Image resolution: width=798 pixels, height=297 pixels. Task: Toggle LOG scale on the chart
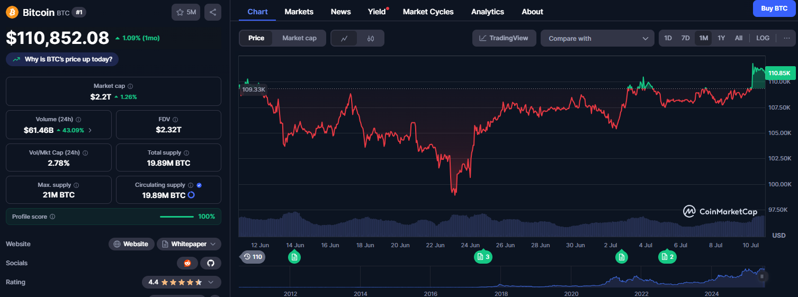[763, 38]
